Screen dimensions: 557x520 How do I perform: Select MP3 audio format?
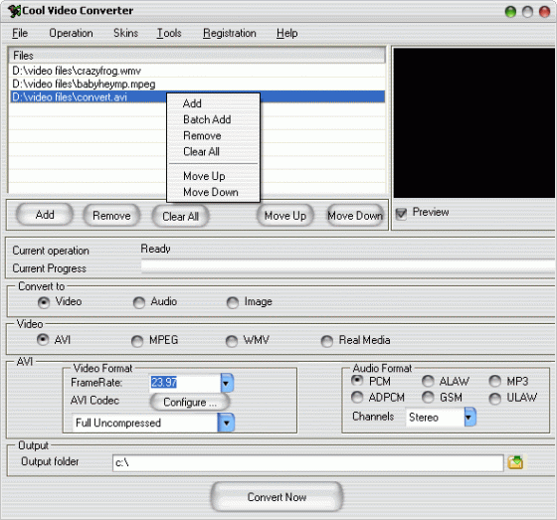495,382
